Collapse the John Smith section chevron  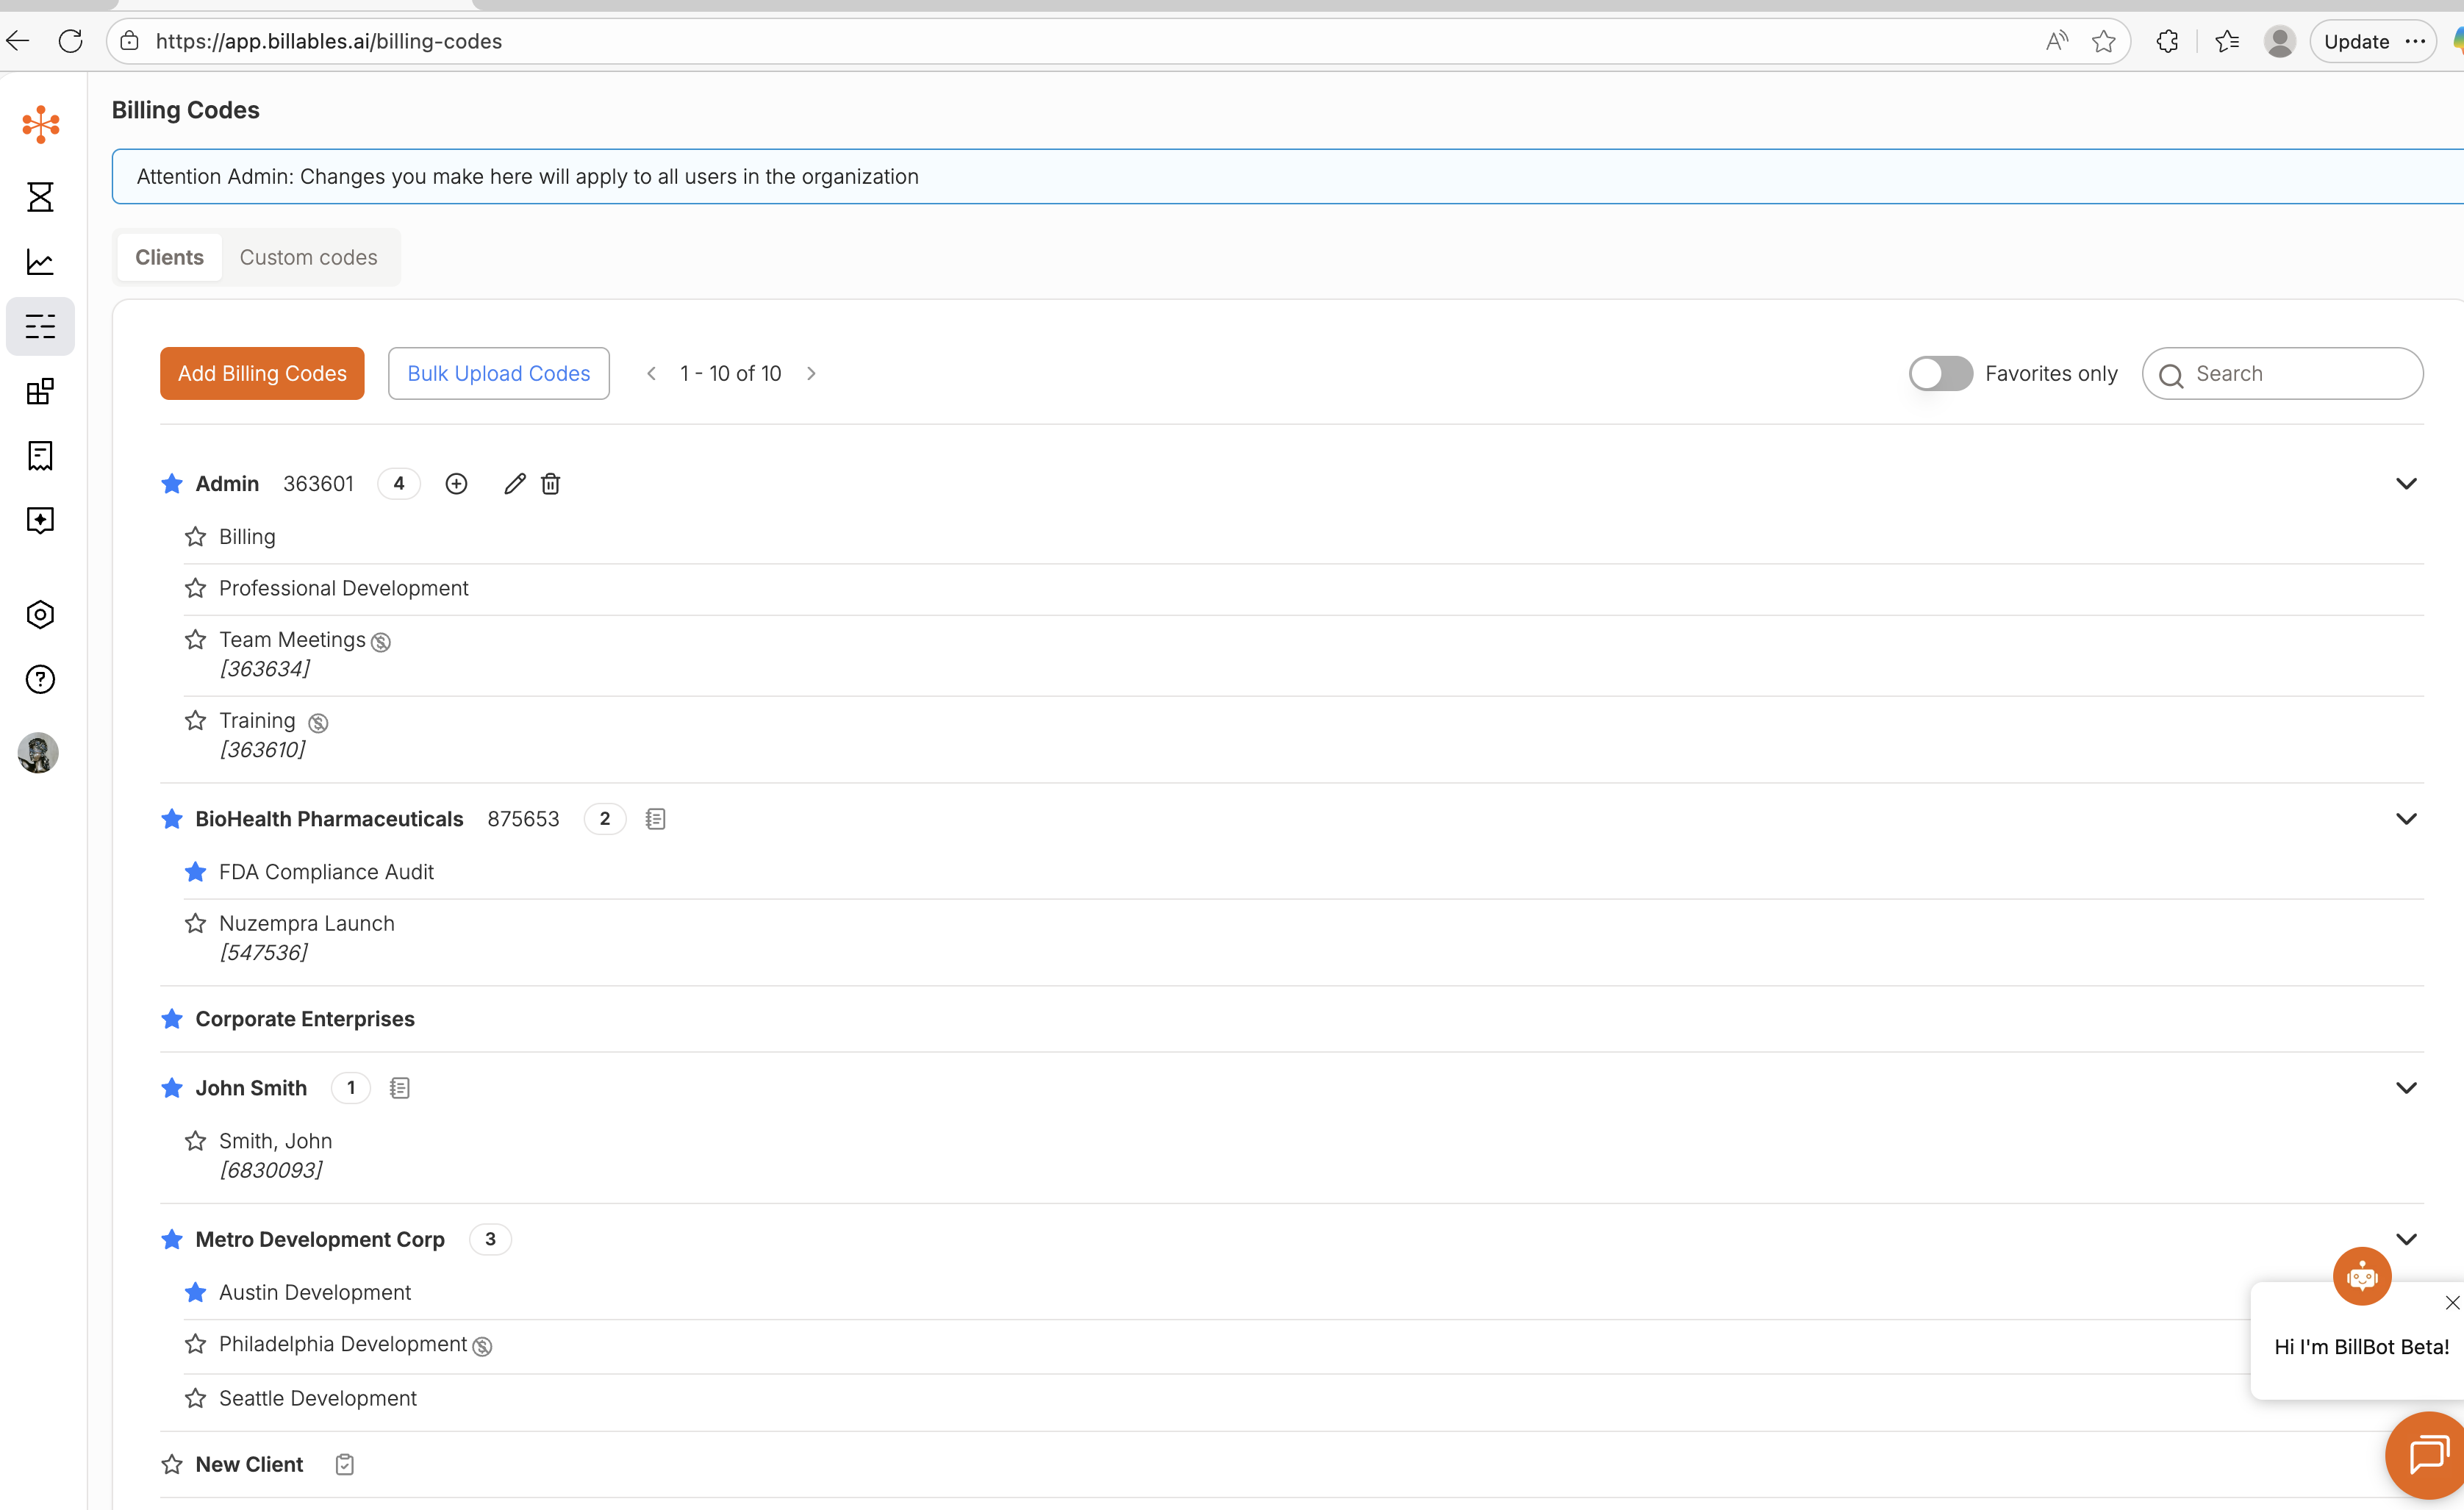(2405, 1088)
